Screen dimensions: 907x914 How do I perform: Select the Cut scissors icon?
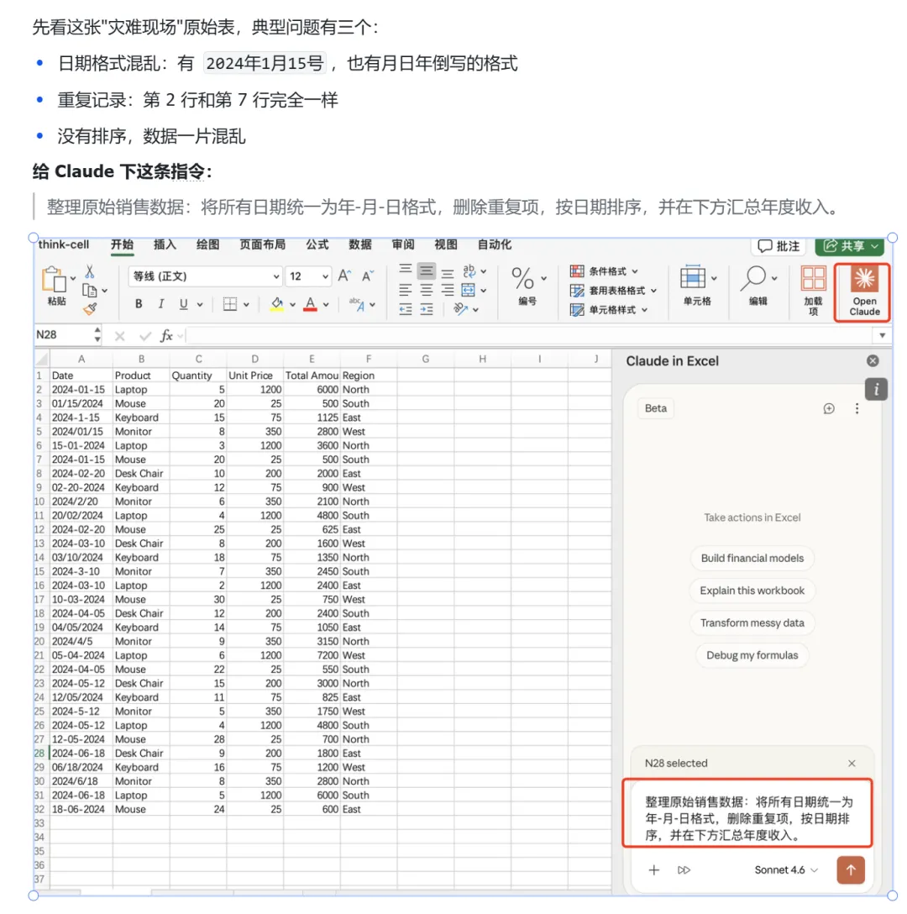click(89, 271)
